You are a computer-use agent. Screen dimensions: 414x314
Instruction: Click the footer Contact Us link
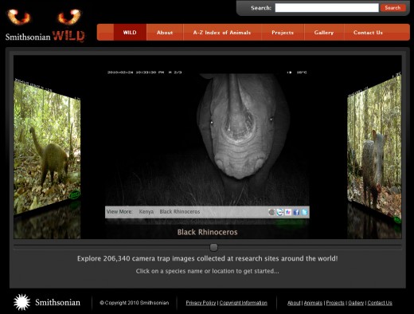[380, 303]
